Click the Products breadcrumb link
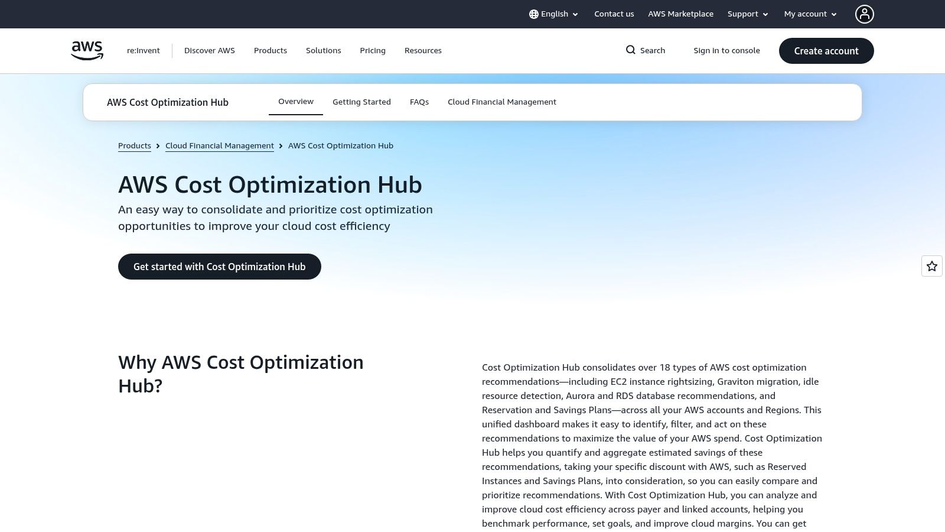Screen dimensions: 945x532 [135, 146]
